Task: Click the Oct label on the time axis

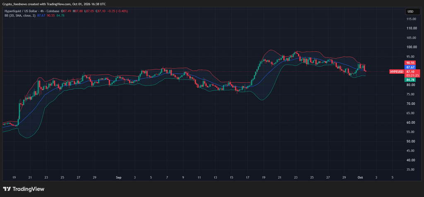Action: (x=360, y=178)
